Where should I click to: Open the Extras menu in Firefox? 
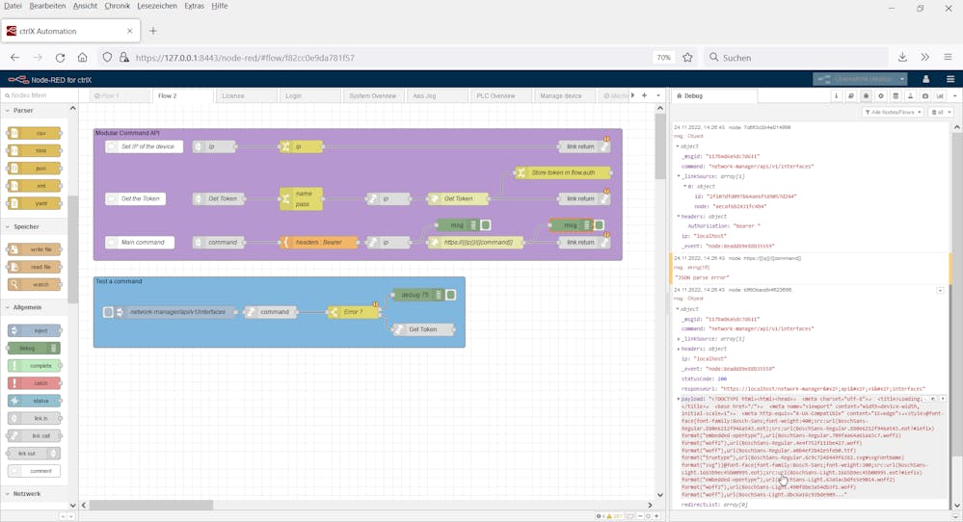pyautogui.click(x=194, y=6)
